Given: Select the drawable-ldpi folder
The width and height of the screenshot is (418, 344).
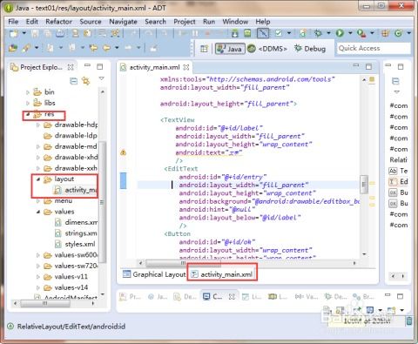Looking at the screenshot, I should 71,136.
